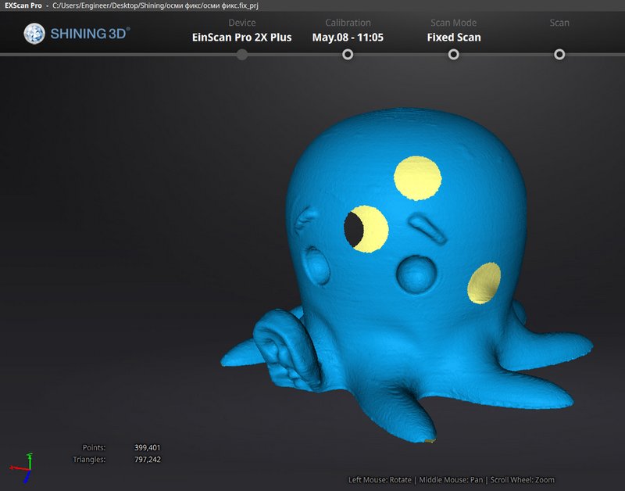This screenshot has height=491, width=625.
Task: Click the Points count value 399,401
Action: (146, 447)
